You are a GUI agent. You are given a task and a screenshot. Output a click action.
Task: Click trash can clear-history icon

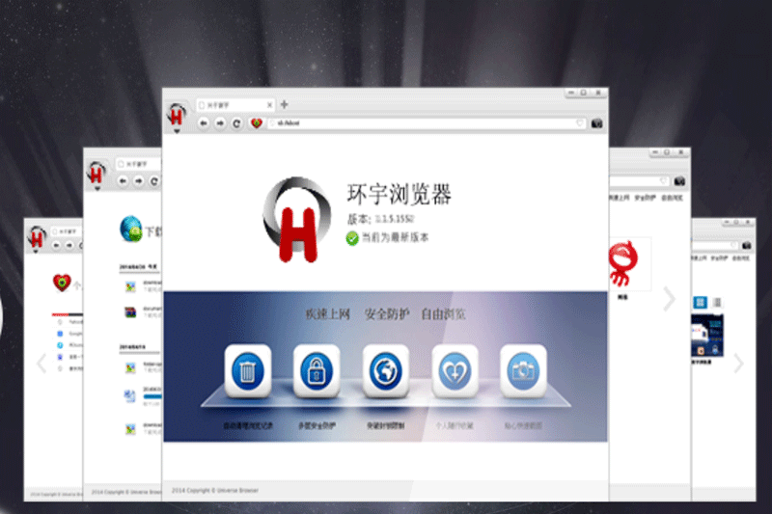tap(248, 371)
